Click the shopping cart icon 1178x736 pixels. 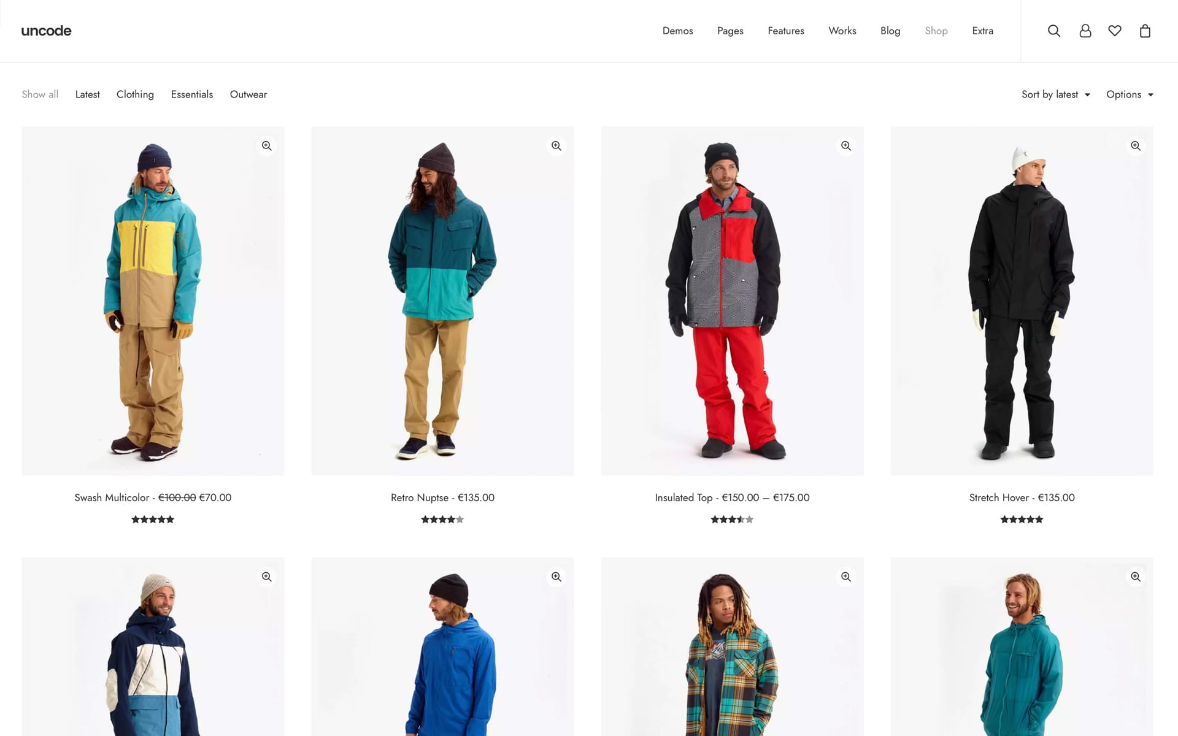[x=1145, y=31]
